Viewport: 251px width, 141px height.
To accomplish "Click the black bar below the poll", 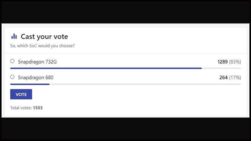I will 125,129.
